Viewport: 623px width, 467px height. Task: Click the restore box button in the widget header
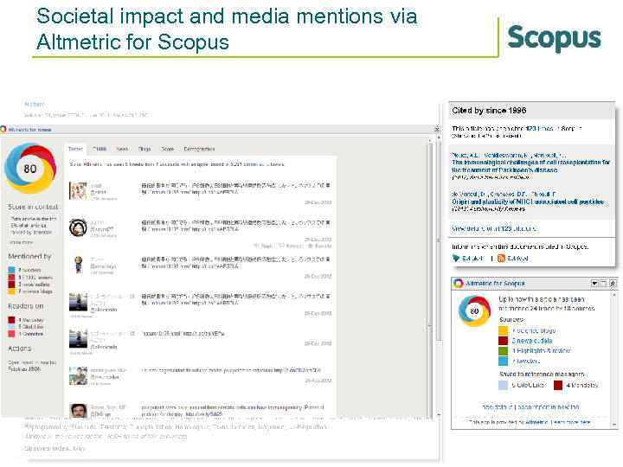(604, 283)
